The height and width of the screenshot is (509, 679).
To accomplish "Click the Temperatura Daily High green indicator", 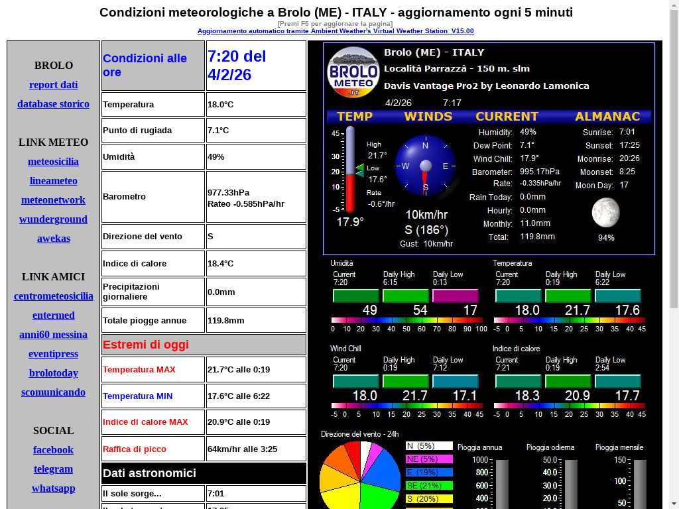I will coord(568,296).
